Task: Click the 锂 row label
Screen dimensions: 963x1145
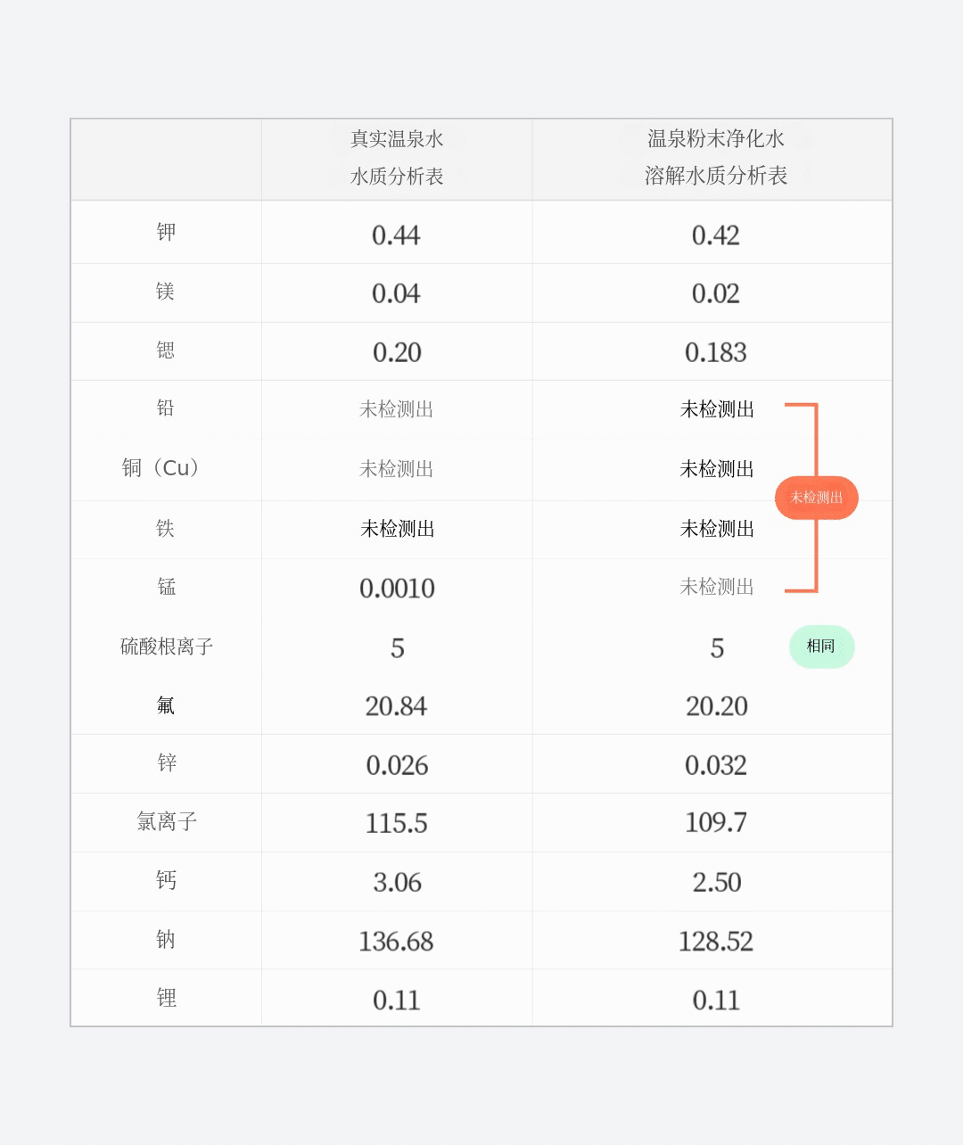Action: [x=166, y=998]
